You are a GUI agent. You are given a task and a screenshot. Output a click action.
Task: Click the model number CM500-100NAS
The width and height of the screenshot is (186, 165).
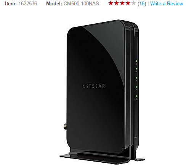point(81,3)
